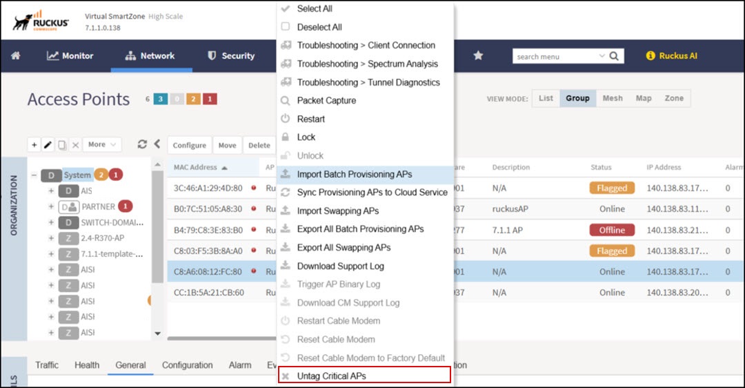
Task: Click the Delete button
Action: tap(259, 145)
